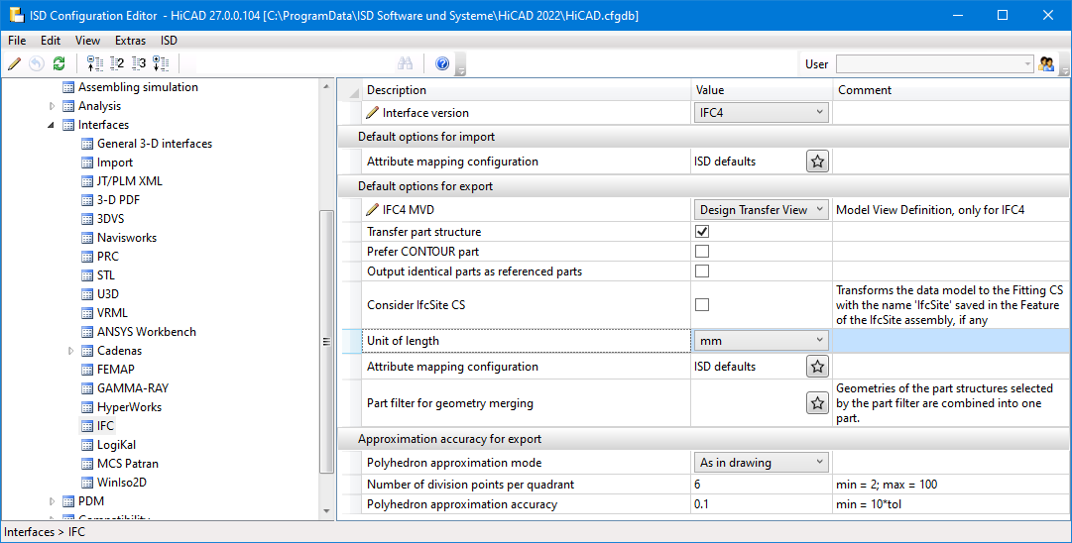Click the table icon next to HyperWorks

coord(87,407)
